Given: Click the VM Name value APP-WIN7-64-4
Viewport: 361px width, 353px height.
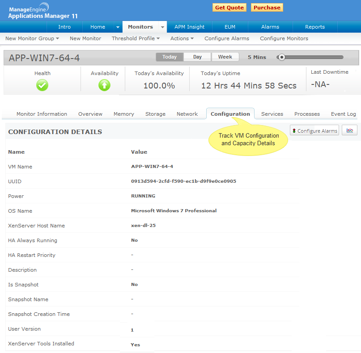Looking at the screenshot, I should pyautogui.click(x=152, y=166).
